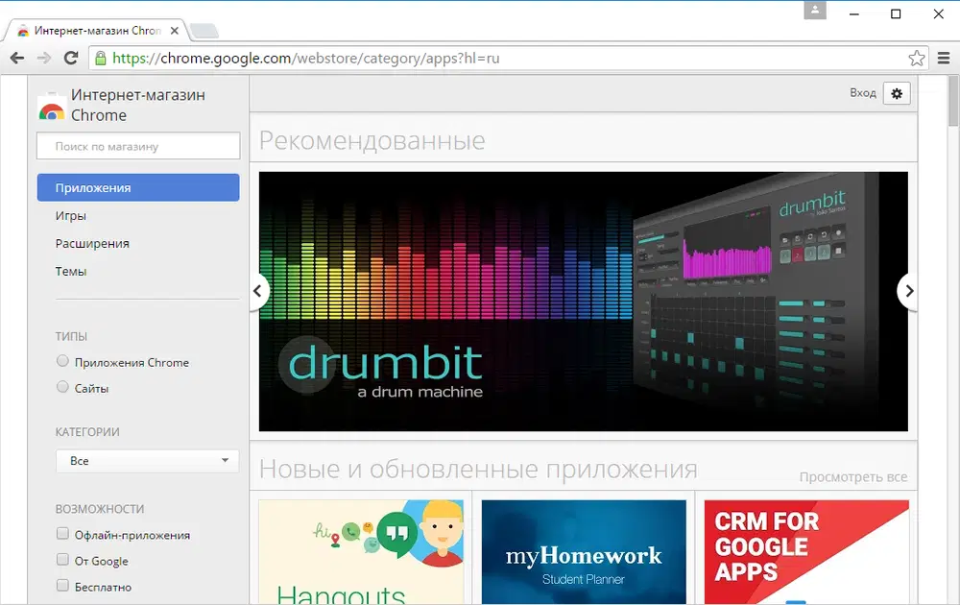Expand the Все categories dropdown
The height and width of the screenshot is (605, 960).
pos(147,461)
